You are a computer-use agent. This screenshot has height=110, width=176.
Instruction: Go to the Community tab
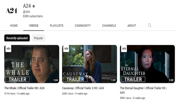(83, 26)
